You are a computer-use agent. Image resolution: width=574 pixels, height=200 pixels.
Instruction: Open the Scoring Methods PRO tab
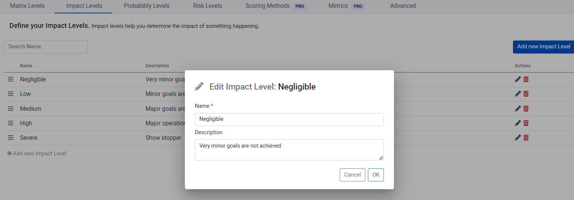pyautogui.click(x=276, y=6)
